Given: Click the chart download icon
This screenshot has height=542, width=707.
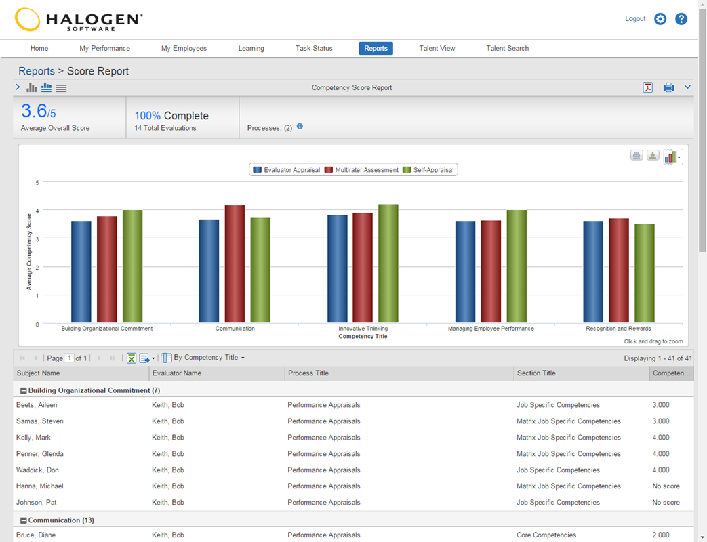Looking at the screenshot, I should pyautogui.click(x=652, y=155).
